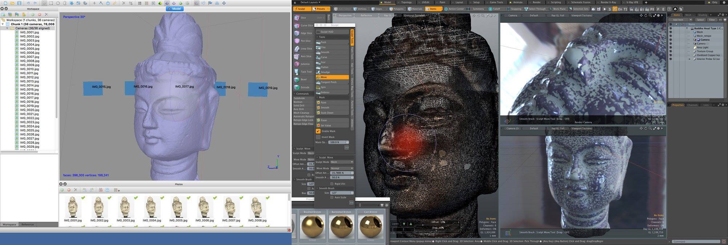Select the Bevel tool

coord(304,79)
